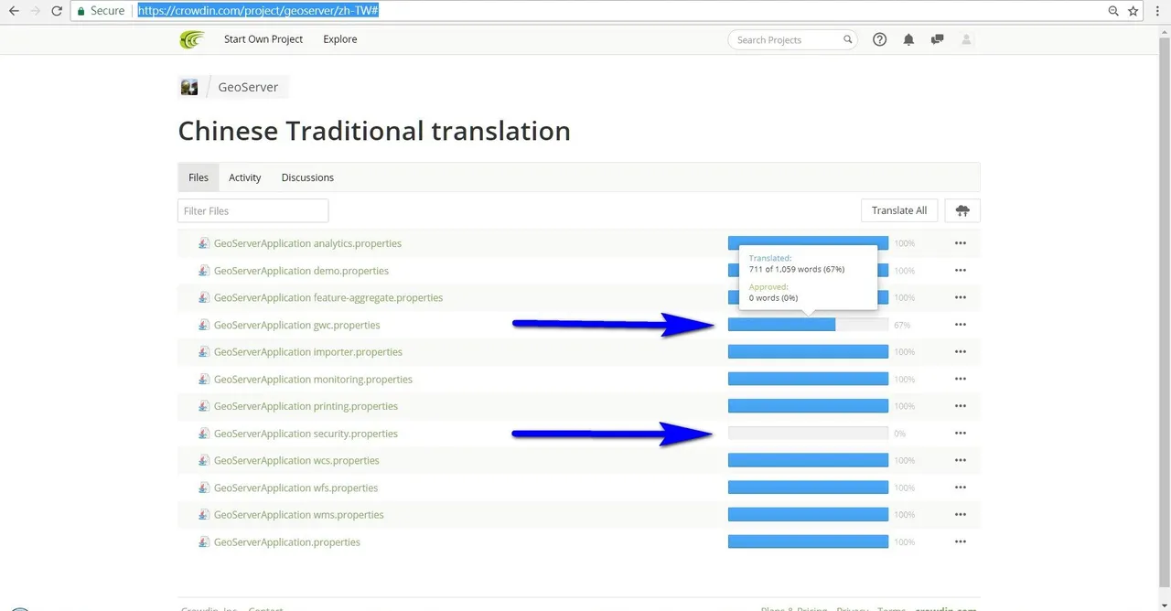Click the download translations cloud icon
The height and width of the screenshot is (611, 1171).
click(x=962, y=210)
